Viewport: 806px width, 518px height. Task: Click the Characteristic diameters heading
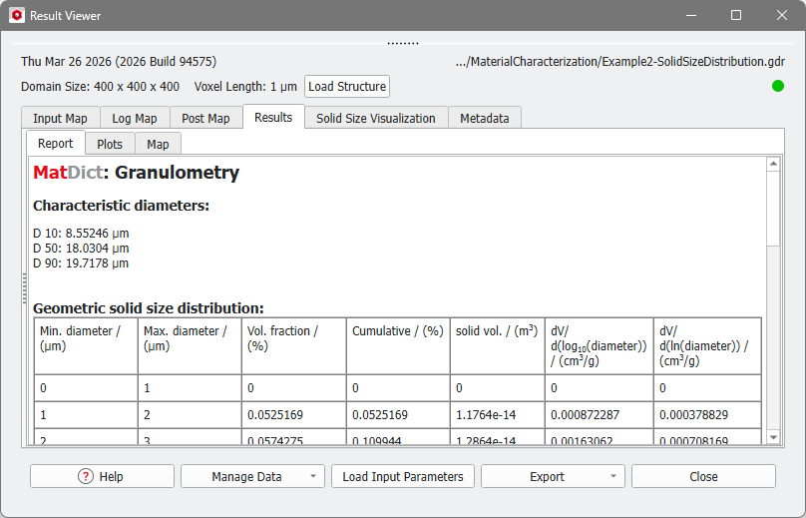(x=122, y=206)
